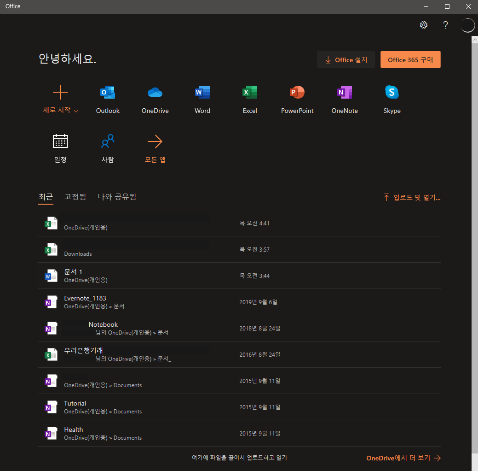This screenshot has width=478, height=471.
Task: Open the PowerPoint app icon
Action: (x=297, y=92)
